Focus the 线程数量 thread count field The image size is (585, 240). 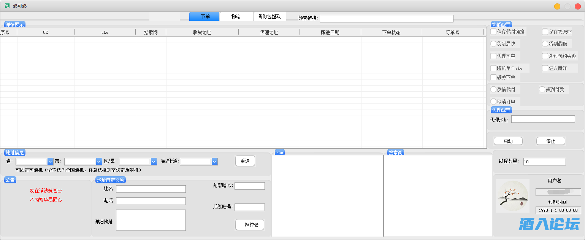[544, 162]
